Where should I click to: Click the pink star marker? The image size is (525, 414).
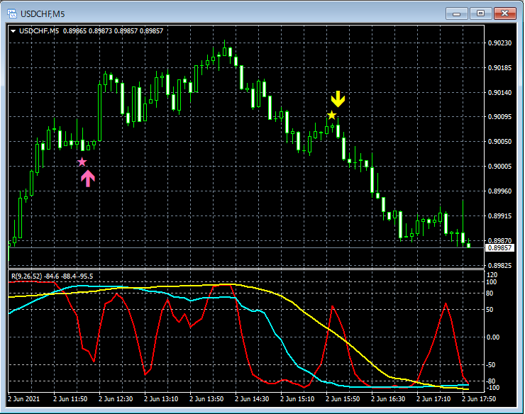pos(82,162)
